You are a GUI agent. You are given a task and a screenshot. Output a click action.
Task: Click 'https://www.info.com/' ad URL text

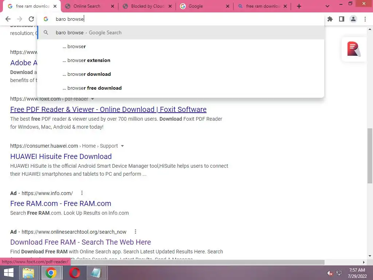tap(47, 193)
